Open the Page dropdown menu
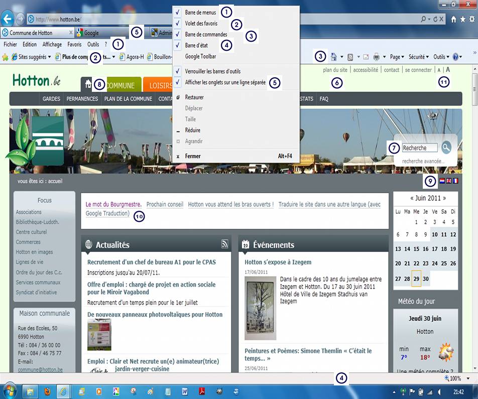 coord(398,57)
